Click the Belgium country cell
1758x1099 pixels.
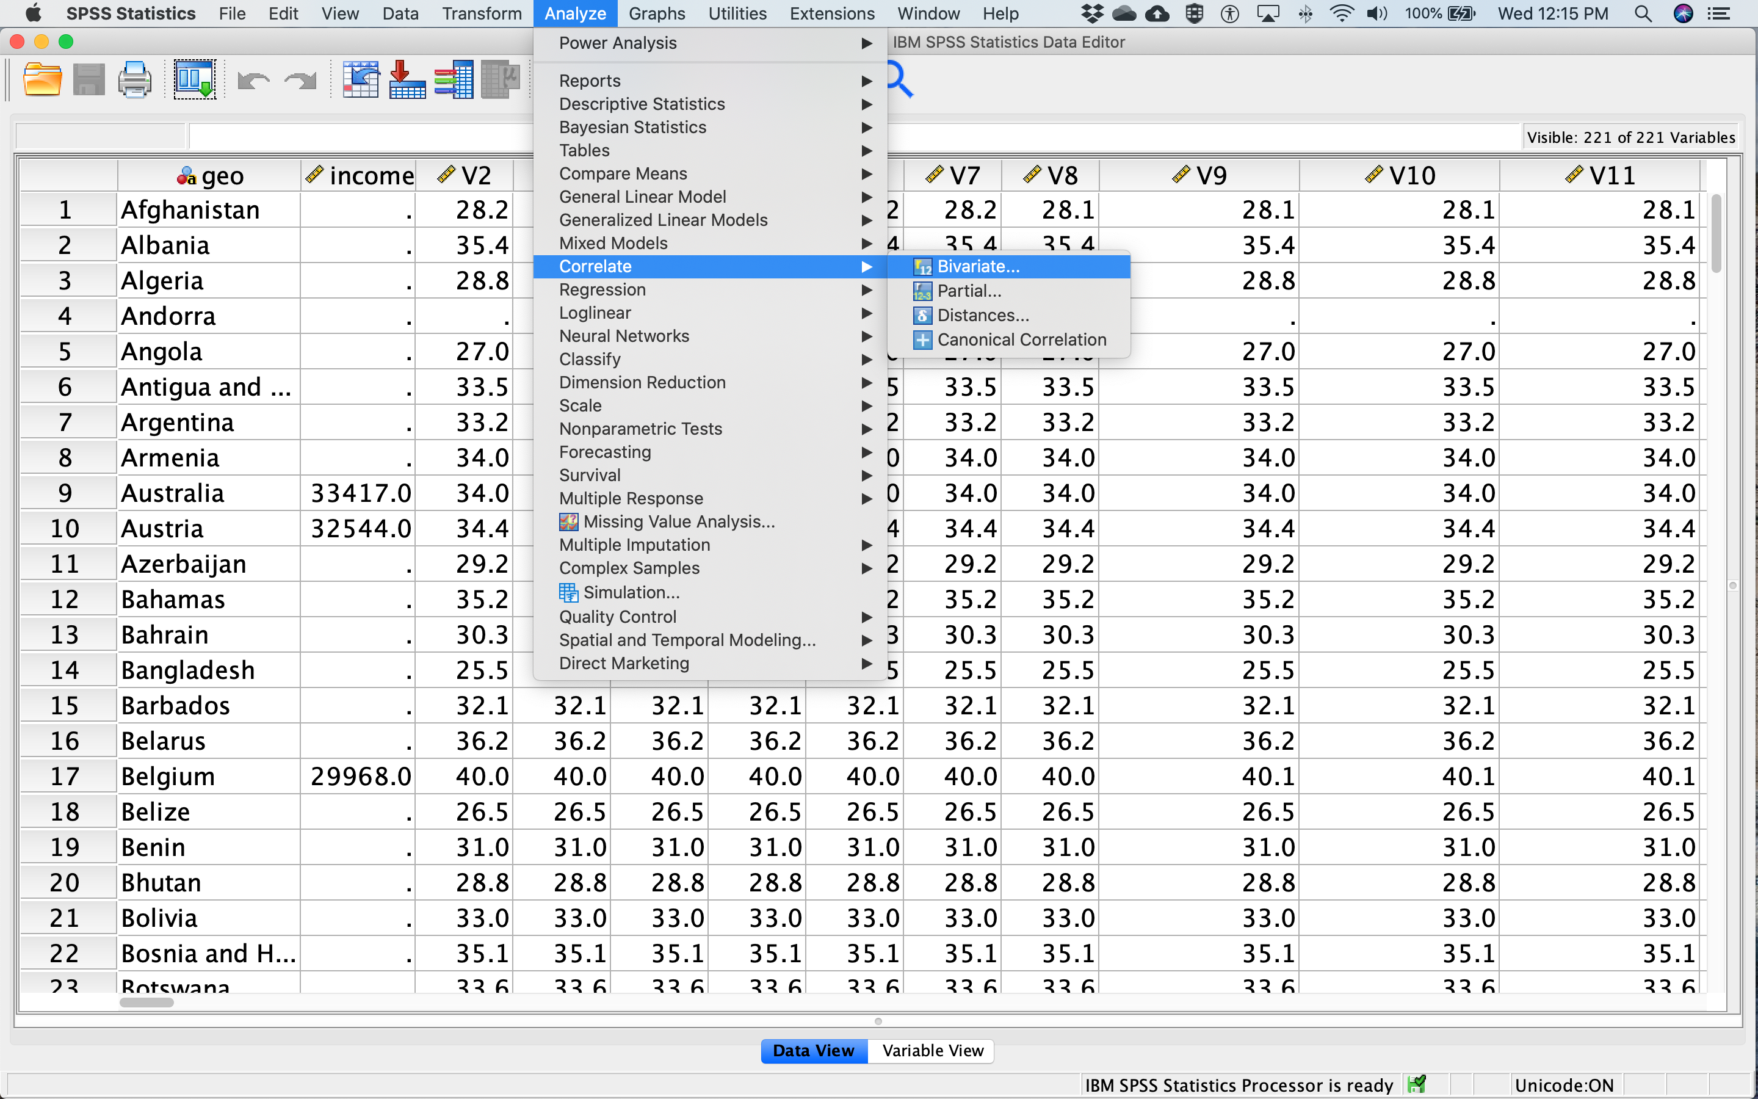209,777
